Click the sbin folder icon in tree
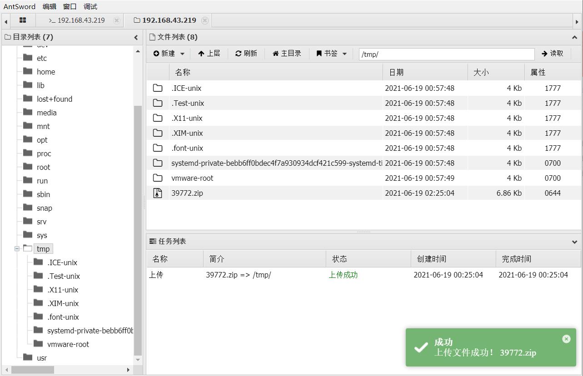Viewport: 583px width, 376px height. (x=28, y=194)
